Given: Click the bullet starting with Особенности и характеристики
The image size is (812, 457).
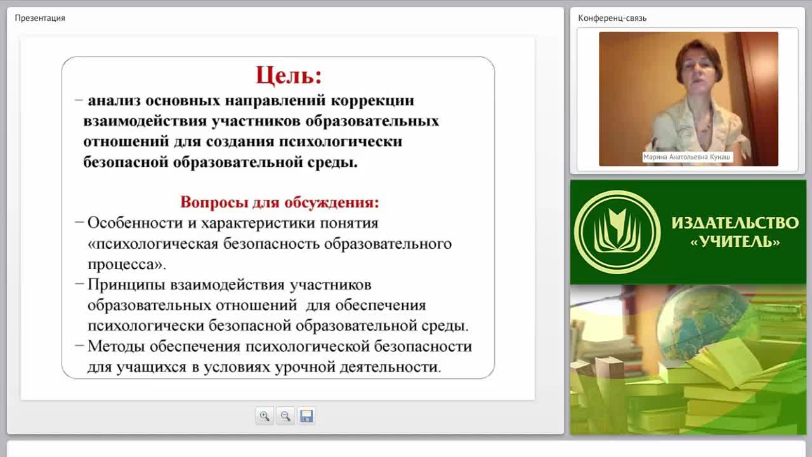Looking at the screenshot, I should pos(263,244).
